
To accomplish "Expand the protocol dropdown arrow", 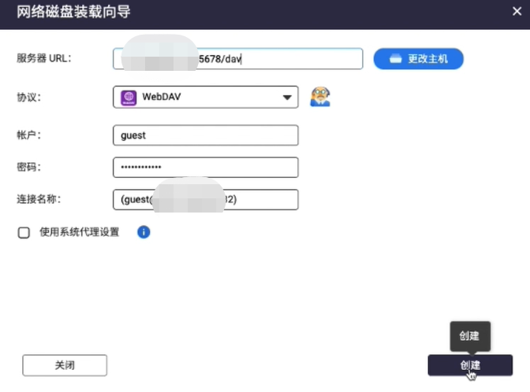I will click(287, 98).
